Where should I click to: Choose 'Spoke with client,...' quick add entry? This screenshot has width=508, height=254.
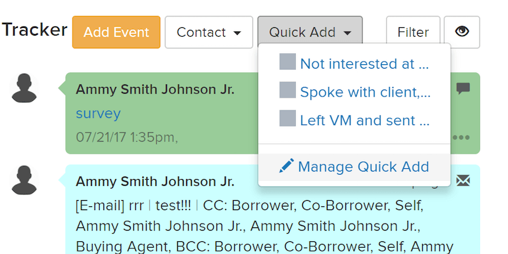point(365,92)
